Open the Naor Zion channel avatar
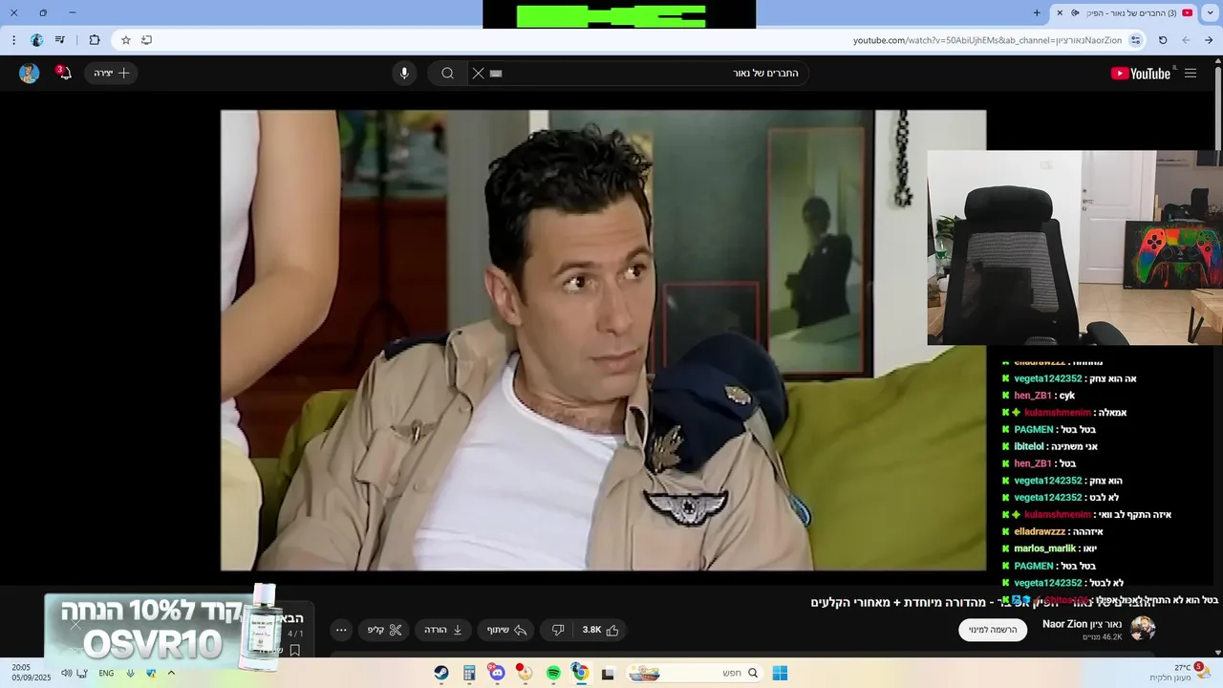The image size is (1223, 688). point(1143,629)
